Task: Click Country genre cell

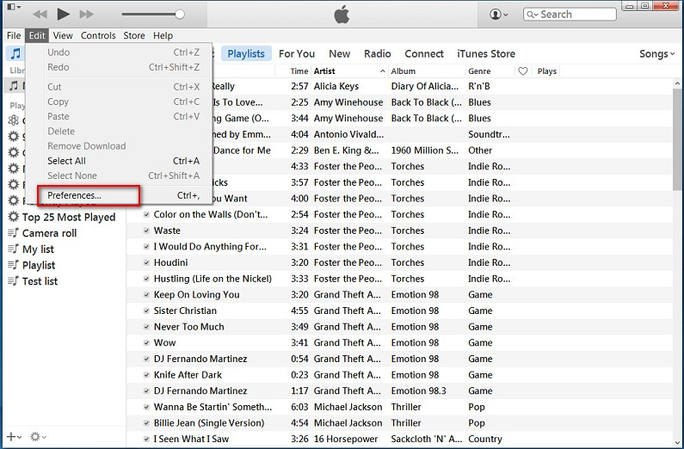Action: click(x=484, y=439)
